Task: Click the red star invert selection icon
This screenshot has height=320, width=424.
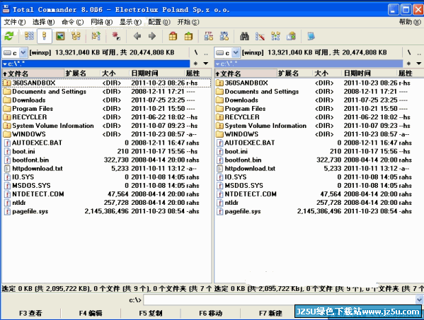Action: click(116, 36)
